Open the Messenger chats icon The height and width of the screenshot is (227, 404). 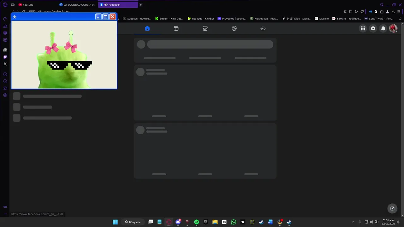[373, 28]
